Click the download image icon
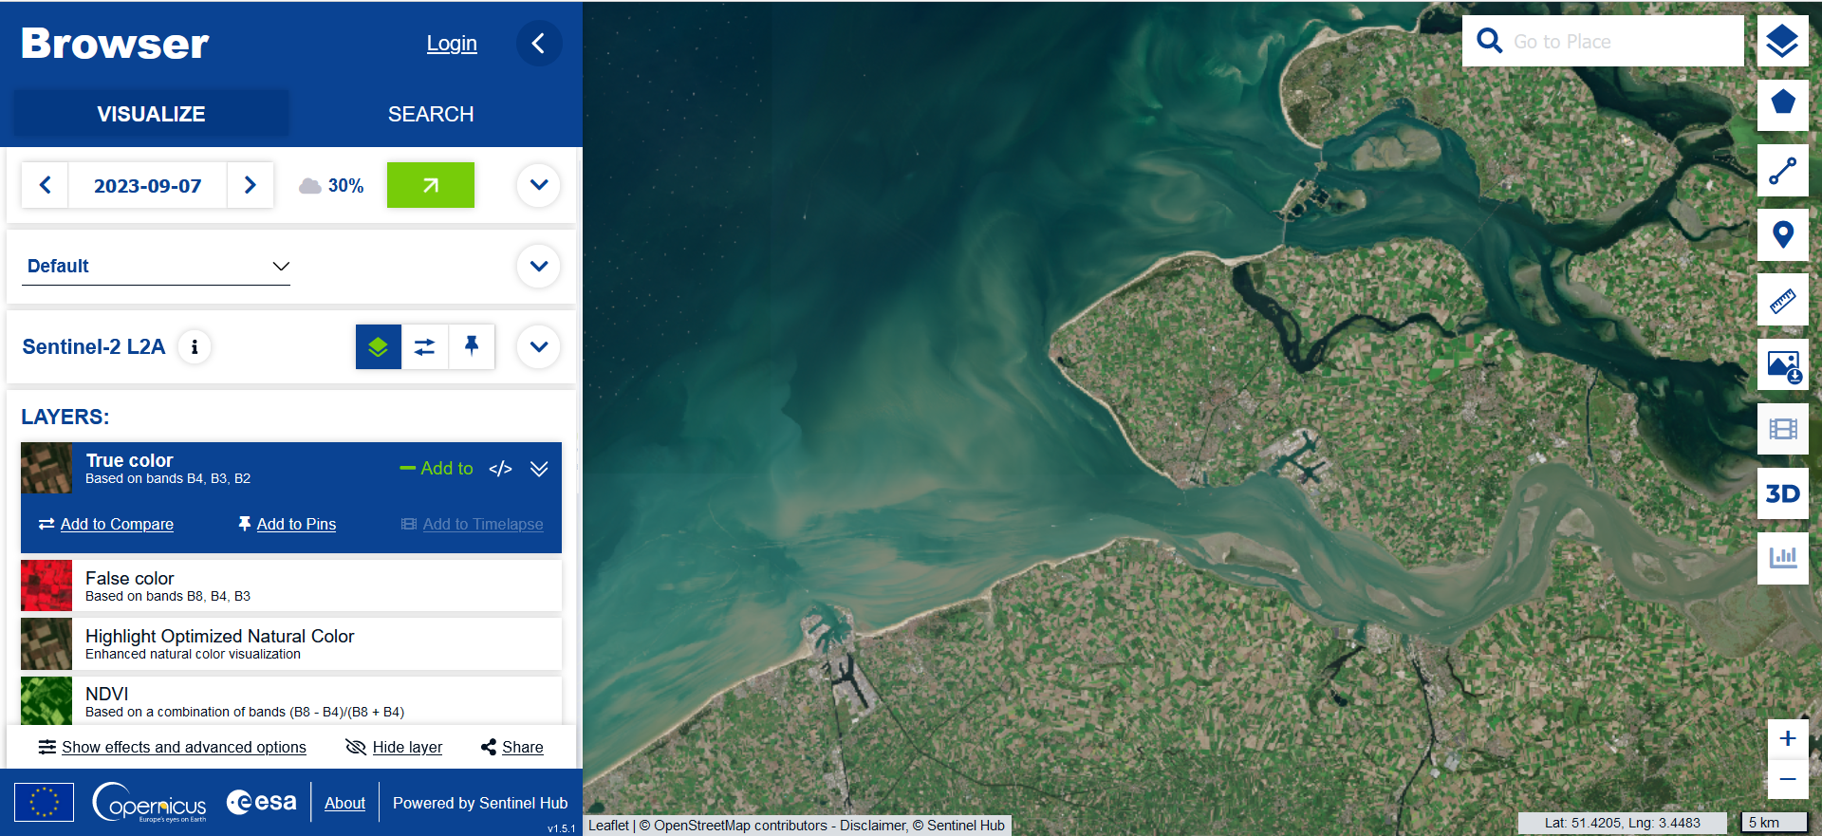 point(1781,365)
